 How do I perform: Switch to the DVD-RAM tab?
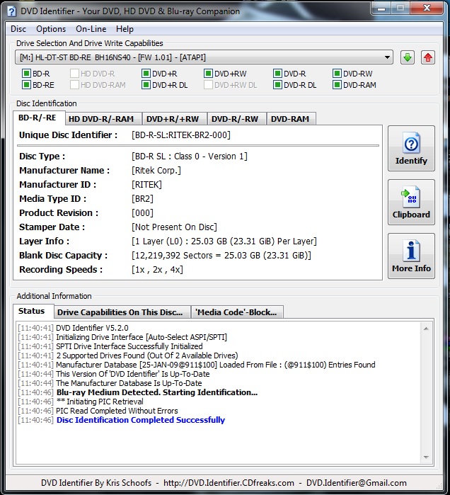[290, 119]
